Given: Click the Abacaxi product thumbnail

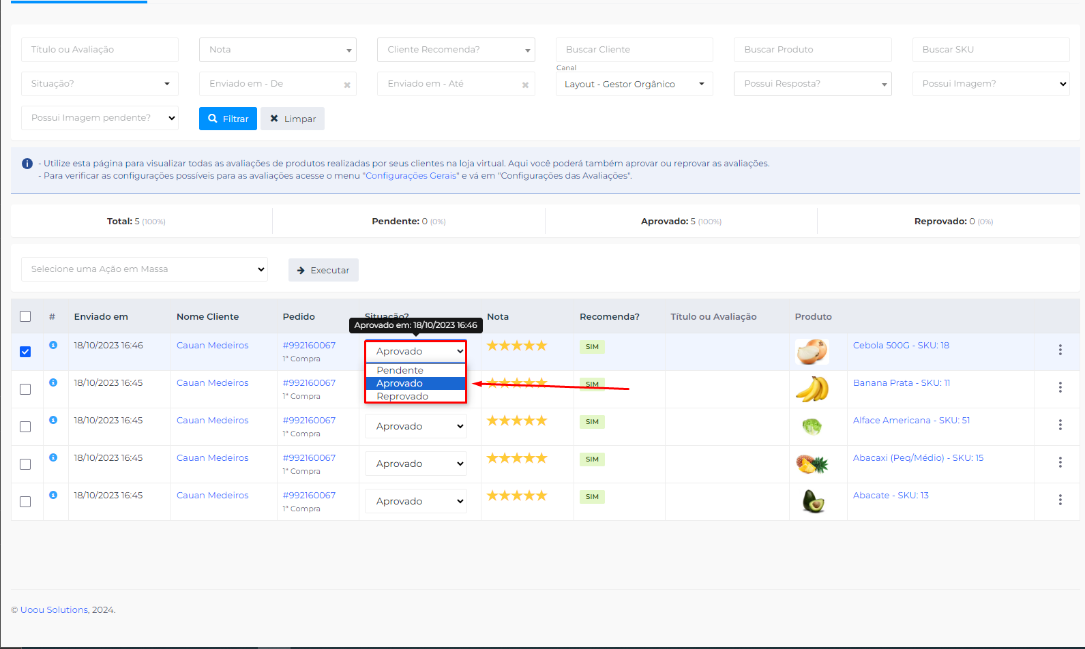Looking at the screenshot, I should pyautogui.click(x=812, y=464).
